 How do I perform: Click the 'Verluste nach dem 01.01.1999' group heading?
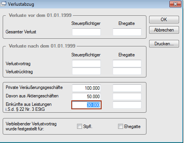[x=42, y=46]
